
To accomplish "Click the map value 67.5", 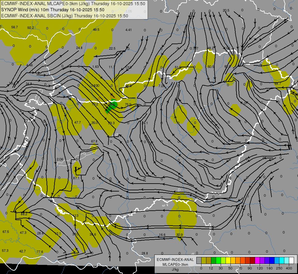I will click(6, 232).
